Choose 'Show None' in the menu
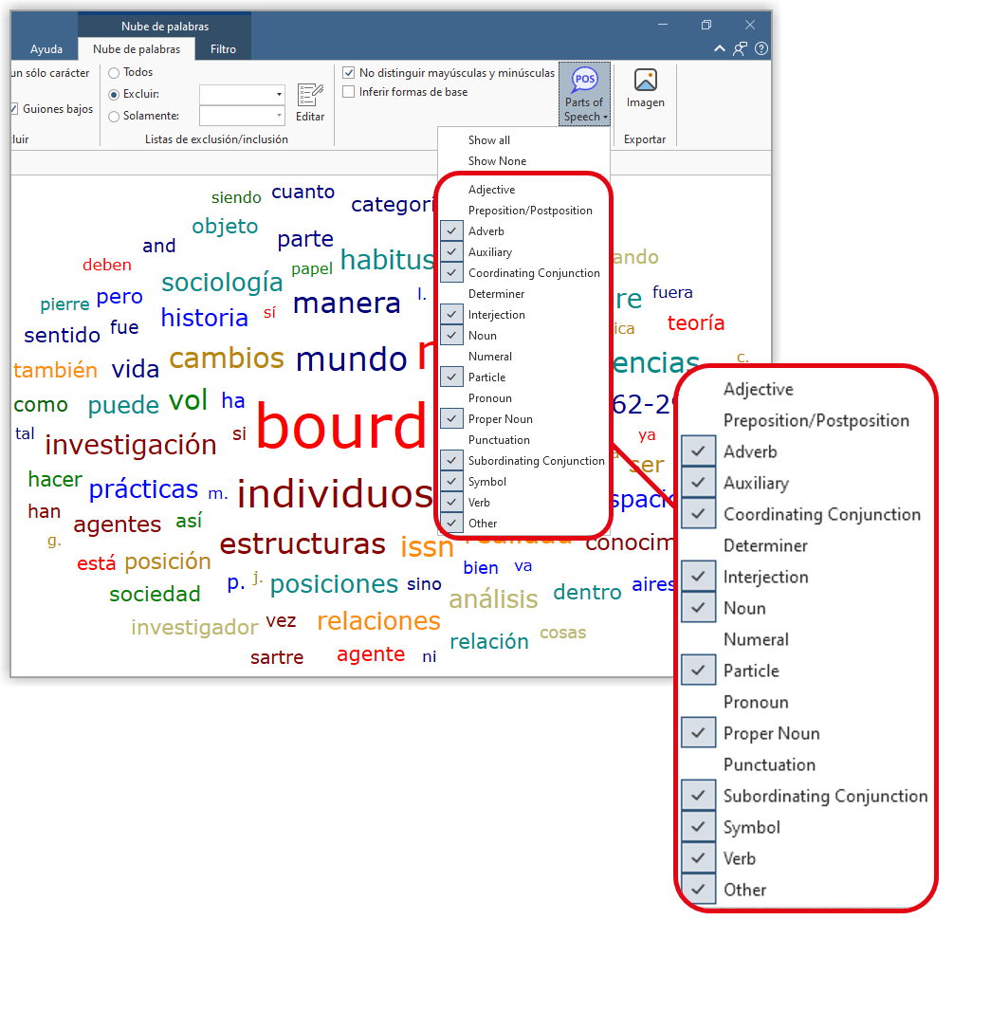Image resolution: width=990 pixels, height=1012 pixels. [497, 161]
